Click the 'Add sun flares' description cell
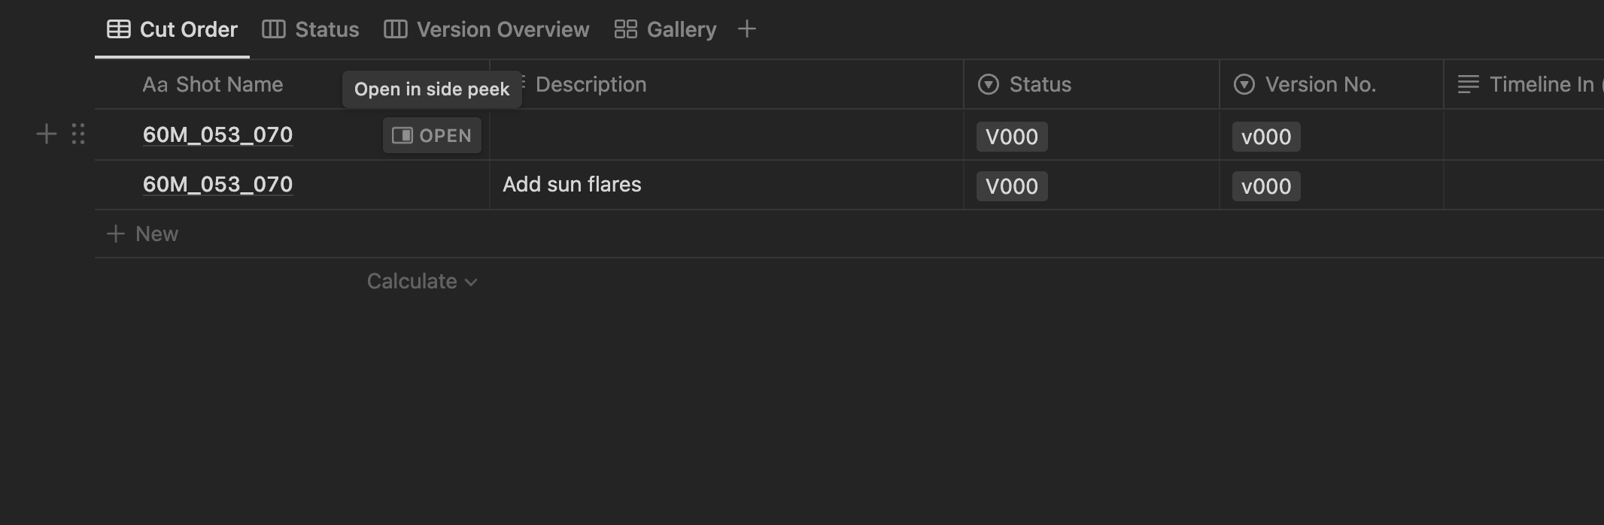 726,185
